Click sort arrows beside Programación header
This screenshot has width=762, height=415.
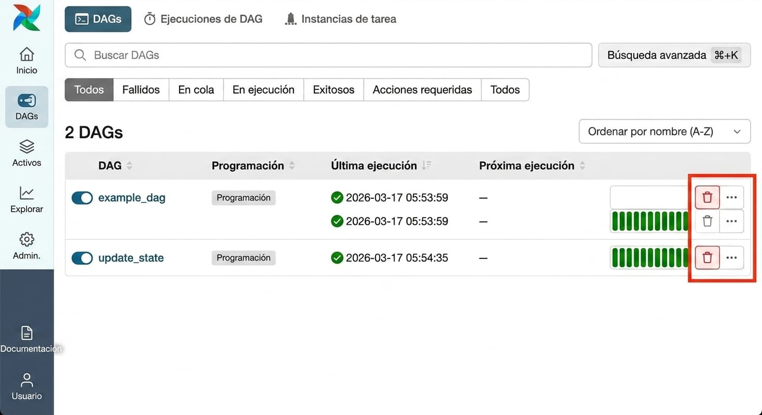tap(292, 166)
